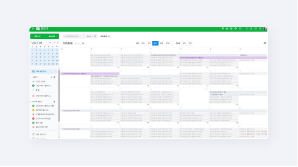Click in the schedule search input field
Viewport: 298px width, 167px height.
[x=75, y=36]
